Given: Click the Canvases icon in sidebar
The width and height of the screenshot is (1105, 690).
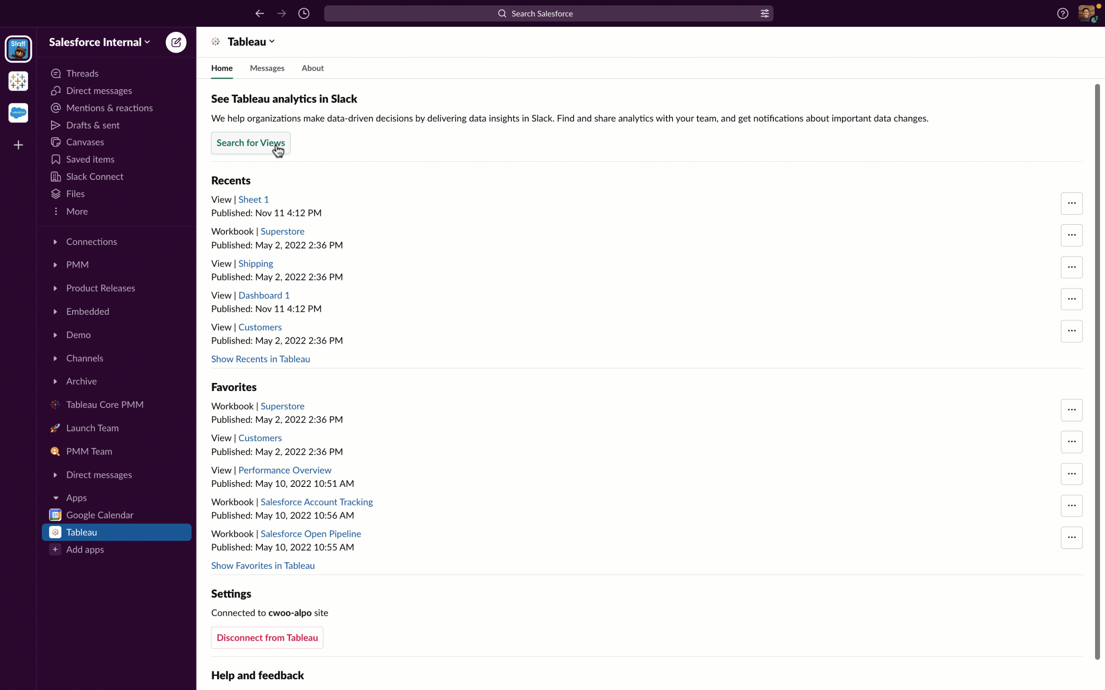Looking at the screenshot, I should coord(56,141).
